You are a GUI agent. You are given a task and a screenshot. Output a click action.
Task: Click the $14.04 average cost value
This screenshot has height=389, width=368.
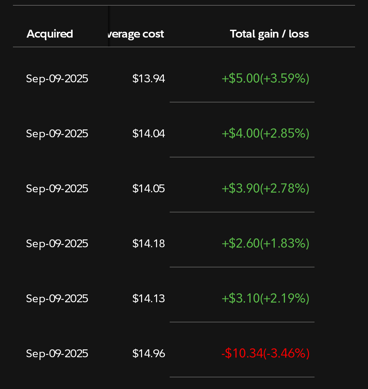pyautogui.click(x=149, y=134)
